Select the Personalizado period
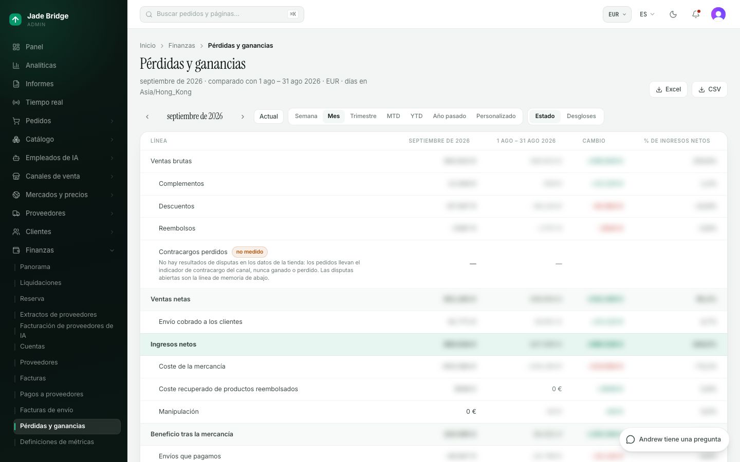The height and width of the screenshot is (462, 740). point(496,116)
